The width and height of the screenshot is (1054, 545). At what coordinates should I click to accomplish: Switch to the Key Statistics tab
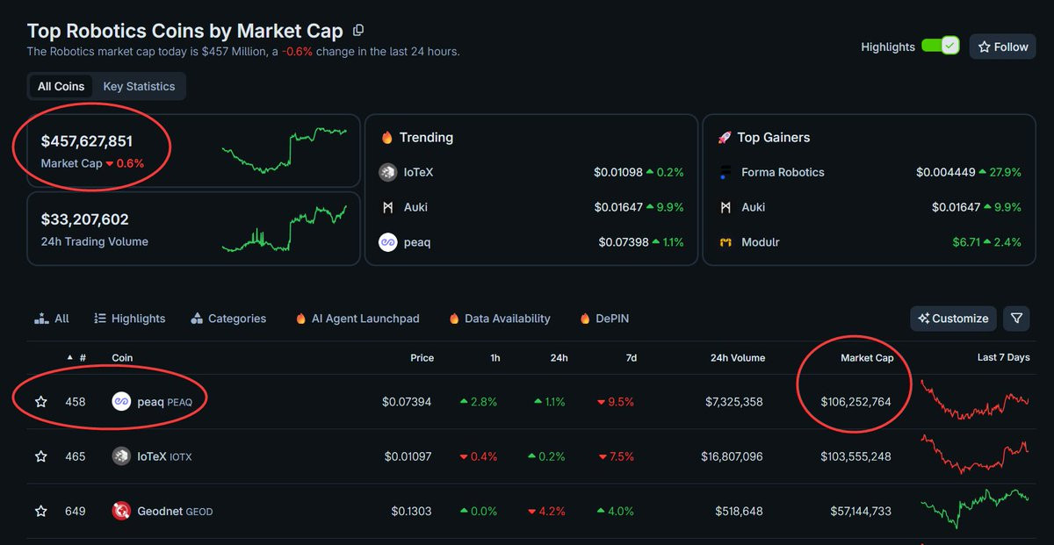pos(139,86)
